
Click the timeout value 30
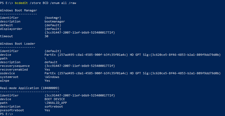[x=47, y=36]
